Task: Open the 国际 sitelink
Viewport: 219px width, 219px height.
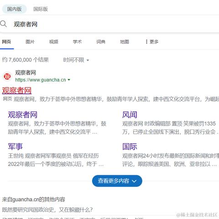Action: coord(130,146)
